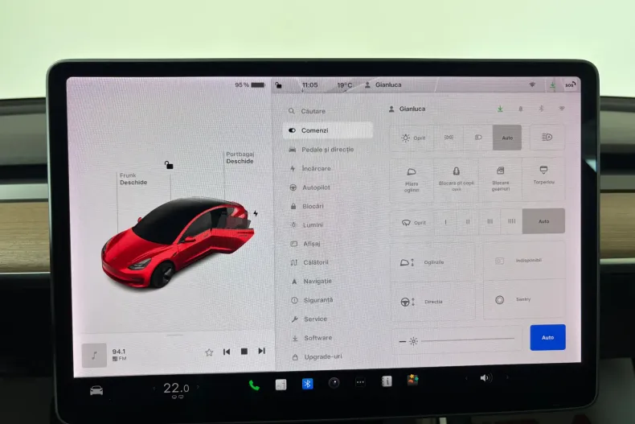635x424 pixels.
Task: Set wipers to speed IIII
Action: coord(511,221)
